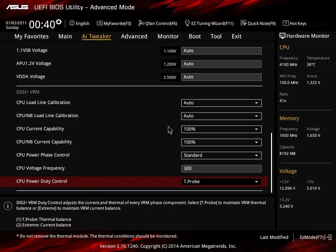
Task: Click the Last Modified button
Action: coord(274,237)
